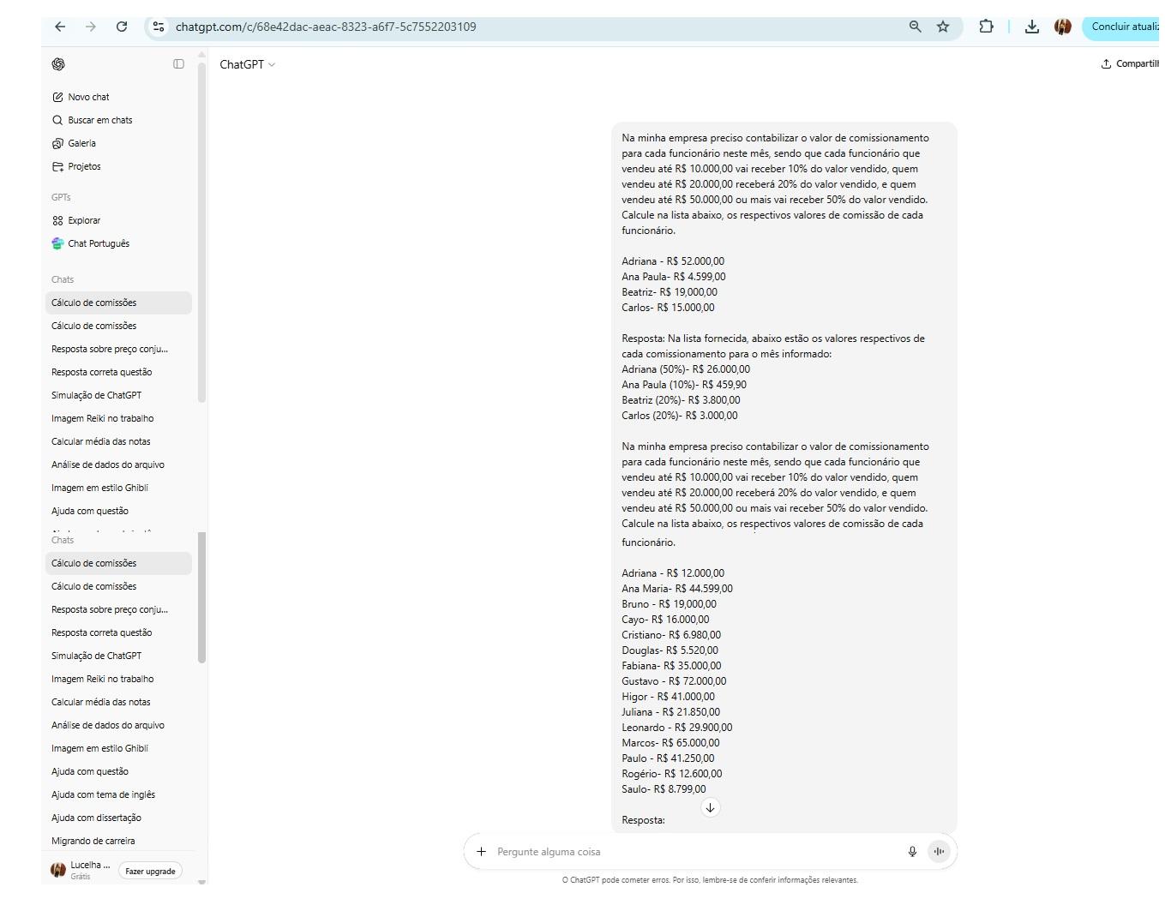Open the chat Ajuda com tema de inglês

click(103, 794)
